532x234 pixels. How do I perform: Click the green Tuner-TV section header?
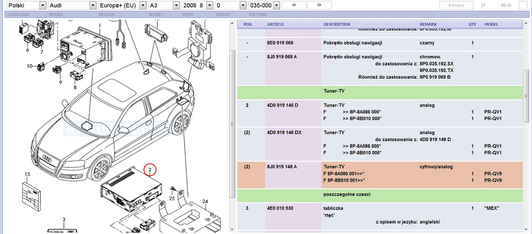pos(380,92)
